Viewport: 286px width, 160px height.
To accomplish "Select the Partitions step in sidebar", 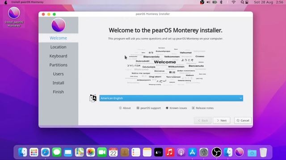I will click(x=59, y=65).
